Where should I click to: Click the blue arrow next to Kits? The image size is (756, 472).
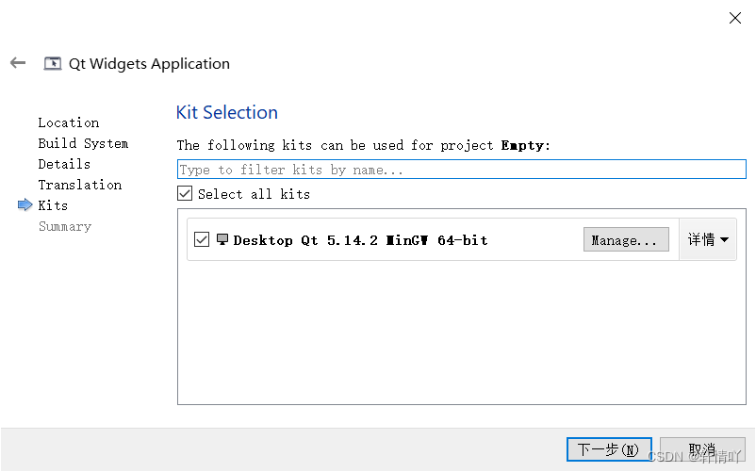pos(25,205)
